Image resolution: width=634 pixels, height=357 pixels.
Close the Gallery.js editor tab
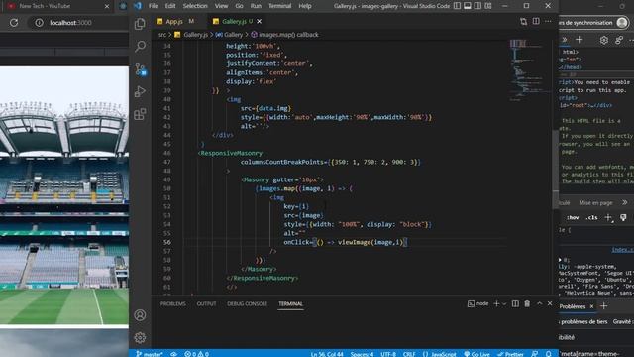coord(260,21)
